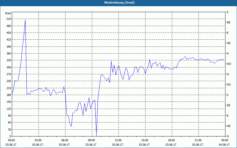Click the blue line's dip touching 0 degrees
Image resolution: width=237 pixels, height=148 pixels.
[97, 136]
